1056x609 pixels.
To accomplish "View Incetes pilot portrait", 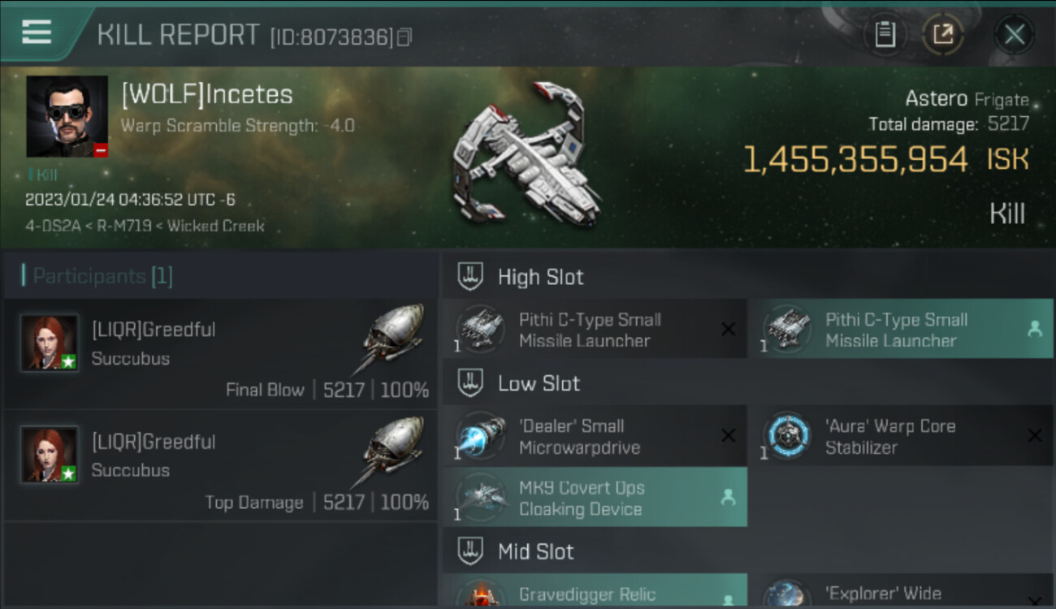I will (67, 116).
